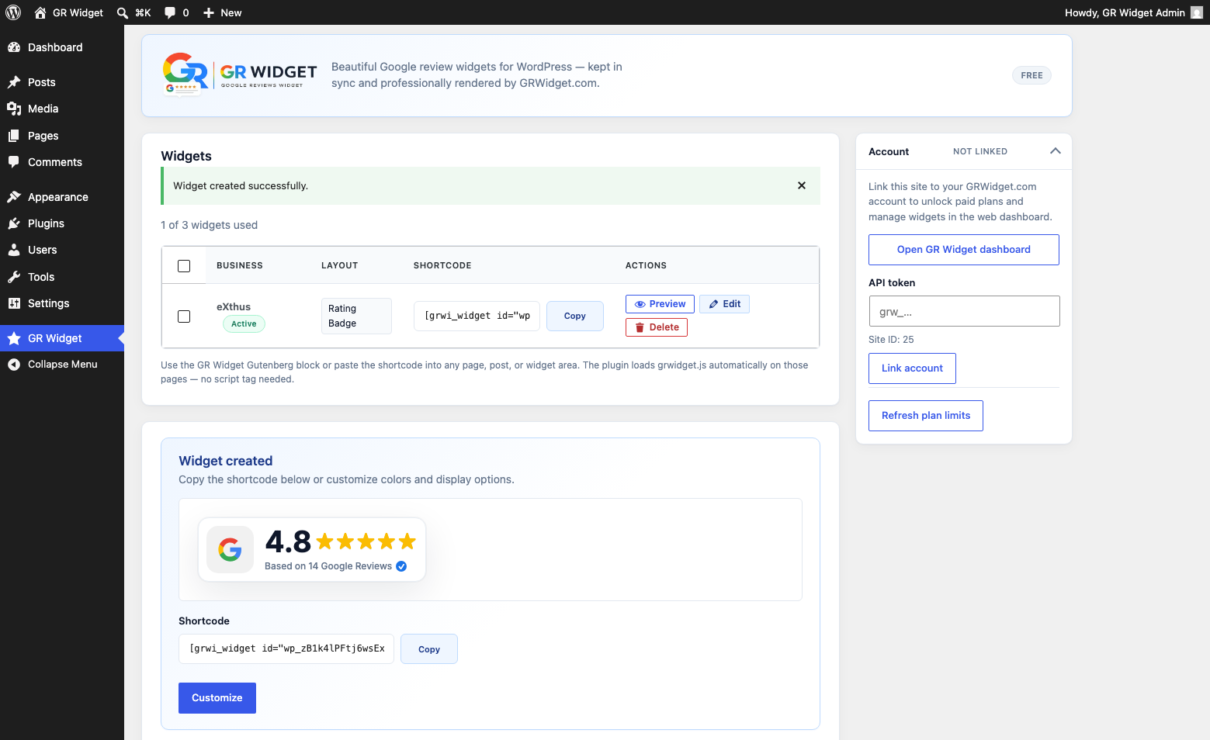1210x740 pixels.
Task: Delete the eXthus widget
Action: pyautogui.click(x=657, y=327)
